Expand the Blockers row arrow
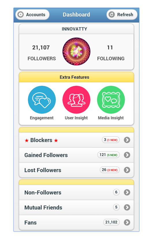This screenshot has height=237, width=143. 127,140
